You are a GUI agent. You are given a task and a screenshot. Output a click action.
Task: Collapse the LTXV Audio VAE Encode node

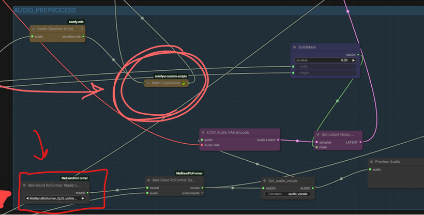pos(203,132)
